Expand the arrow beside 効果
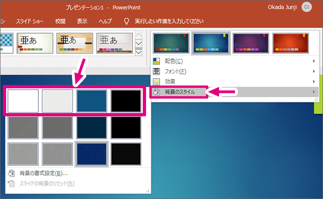 pos(314,82)
